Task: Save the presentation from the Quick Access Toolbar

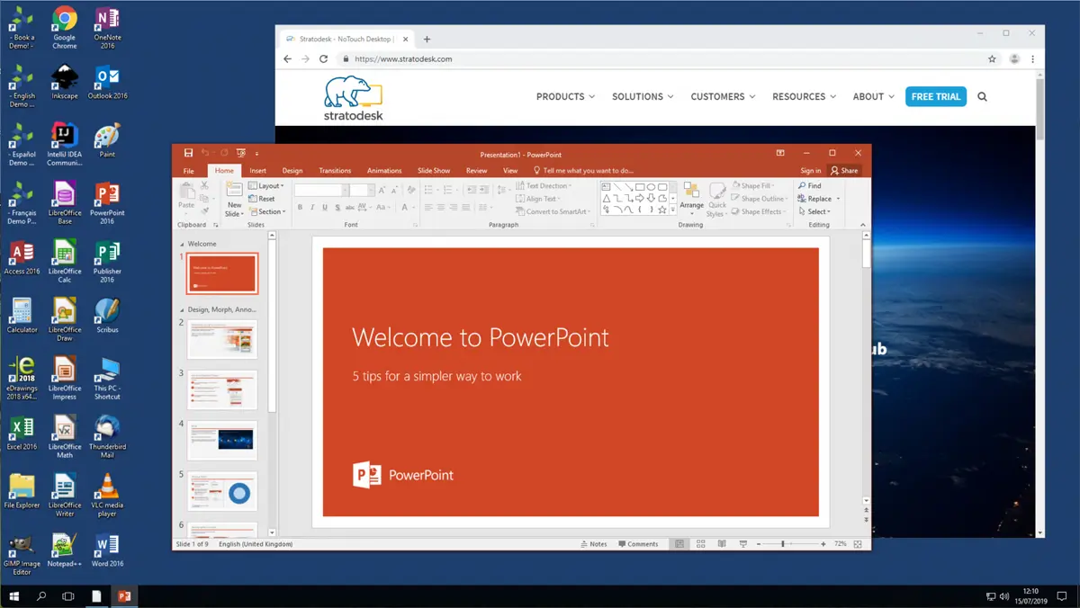Action: pyautogui.click(x=188, y=154)
